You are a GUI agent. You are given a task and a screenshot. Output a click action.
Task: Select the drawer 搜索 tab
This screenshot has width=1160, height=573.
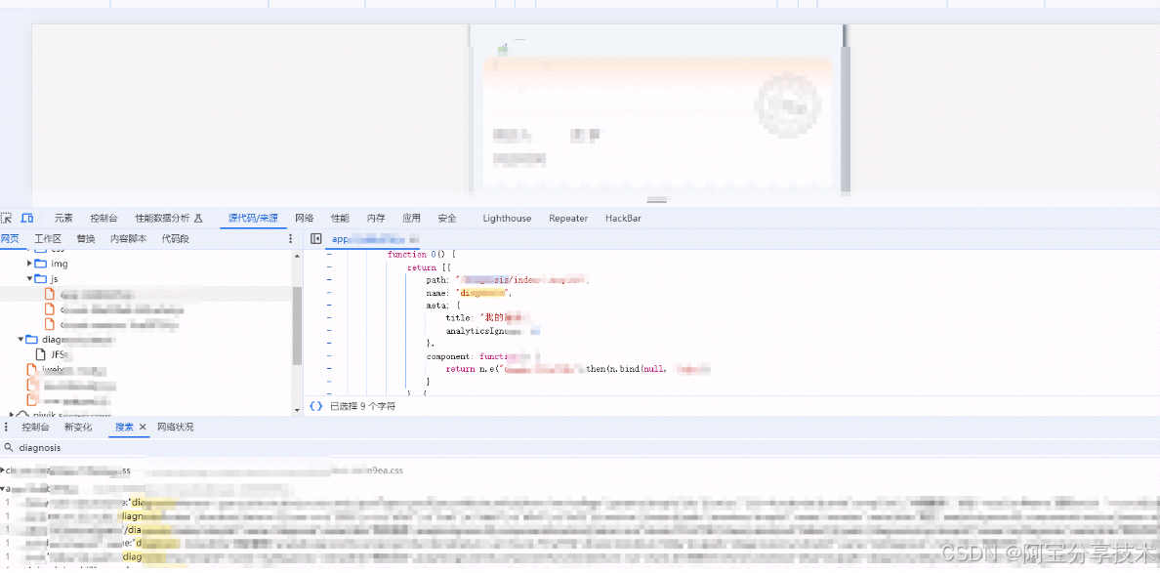pos(124,427)
